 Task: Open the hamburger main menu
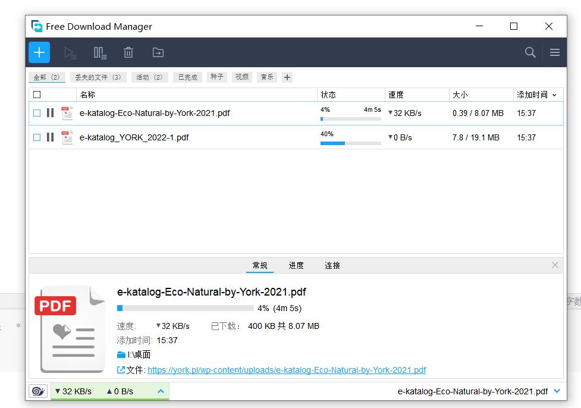click(x=555, y=52)
